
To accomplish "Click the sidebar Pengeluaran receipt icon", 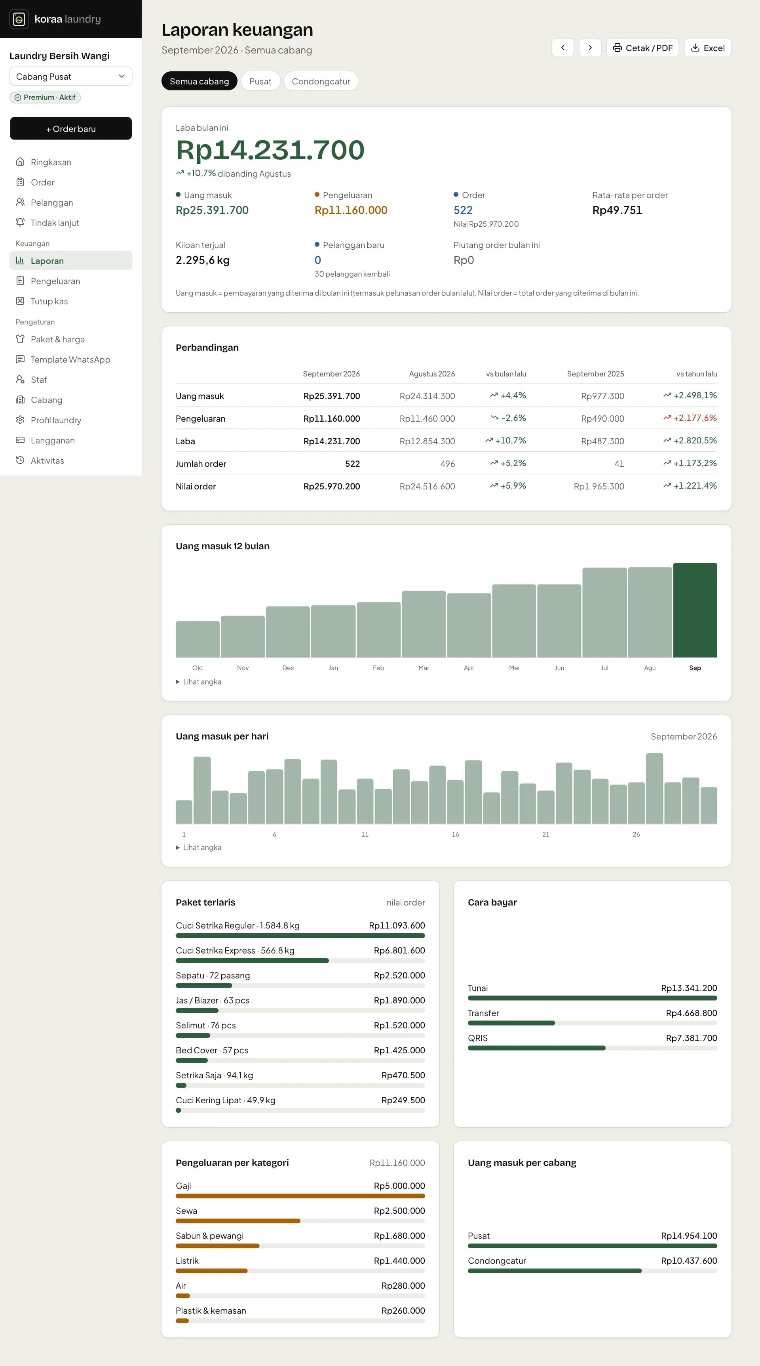I will tap(20, 281).
